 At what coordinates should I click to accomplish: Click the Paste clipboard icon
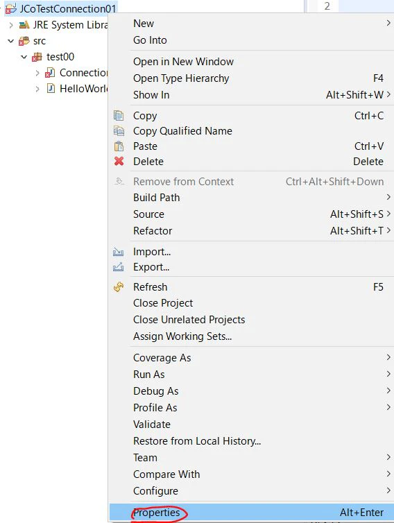click(119, 146)
